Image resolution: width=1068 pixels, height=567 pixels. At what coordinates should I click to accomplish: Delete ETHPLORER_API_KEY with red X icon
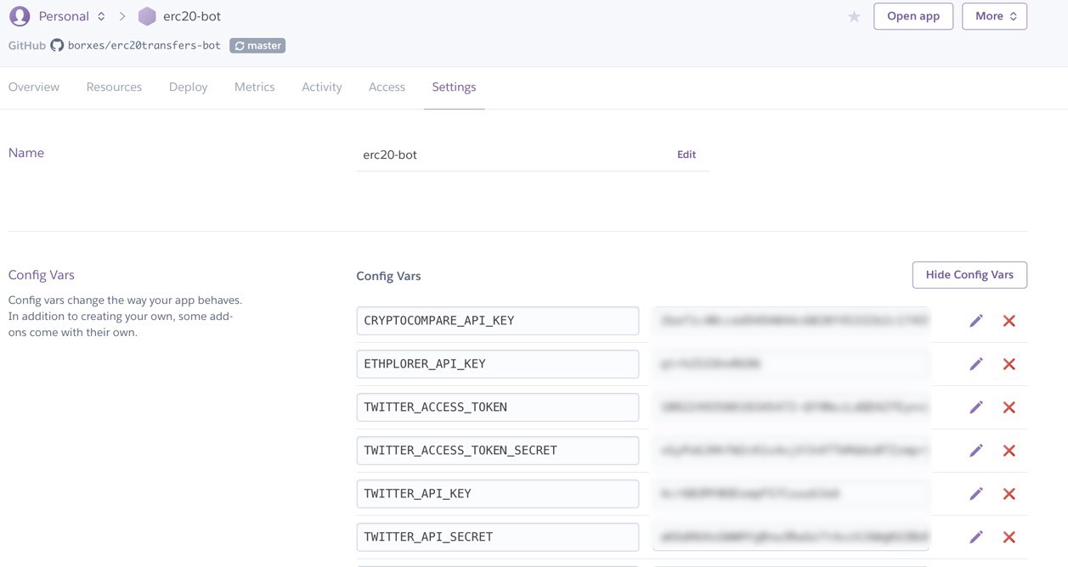[x=1009, y=364]
